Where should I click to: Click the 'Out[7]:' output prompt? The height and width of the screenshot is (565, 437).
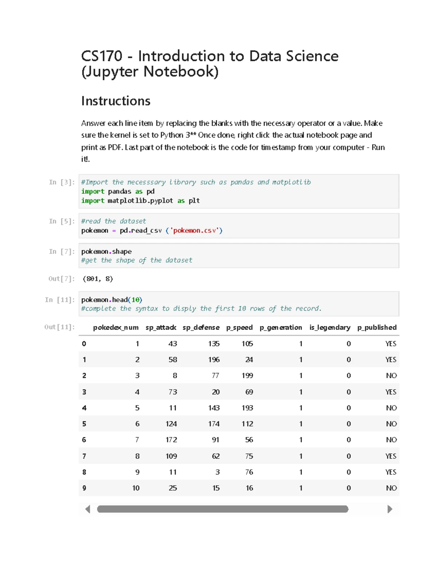[x=62, y=279]
